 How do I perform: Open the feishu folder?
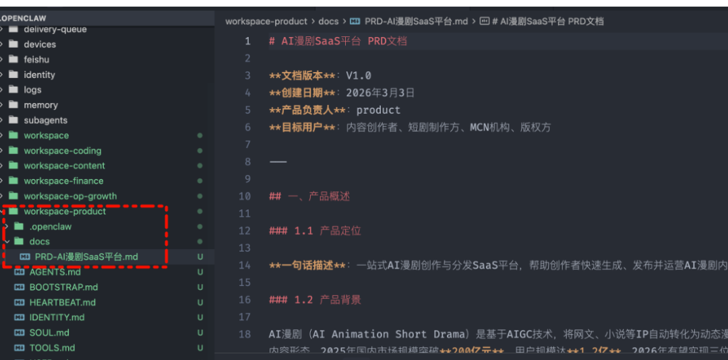[x=36, y=60]
